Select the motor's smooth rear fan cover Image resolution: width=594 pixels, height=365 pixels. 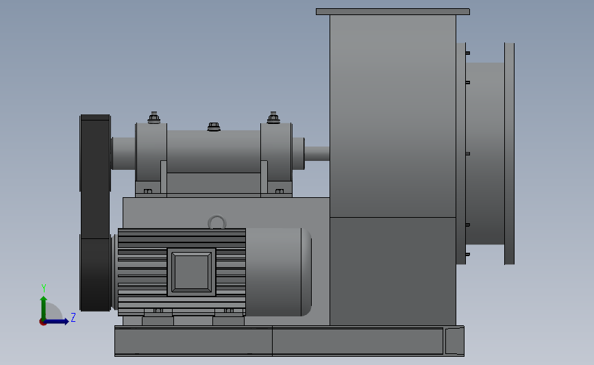(278, 272)
